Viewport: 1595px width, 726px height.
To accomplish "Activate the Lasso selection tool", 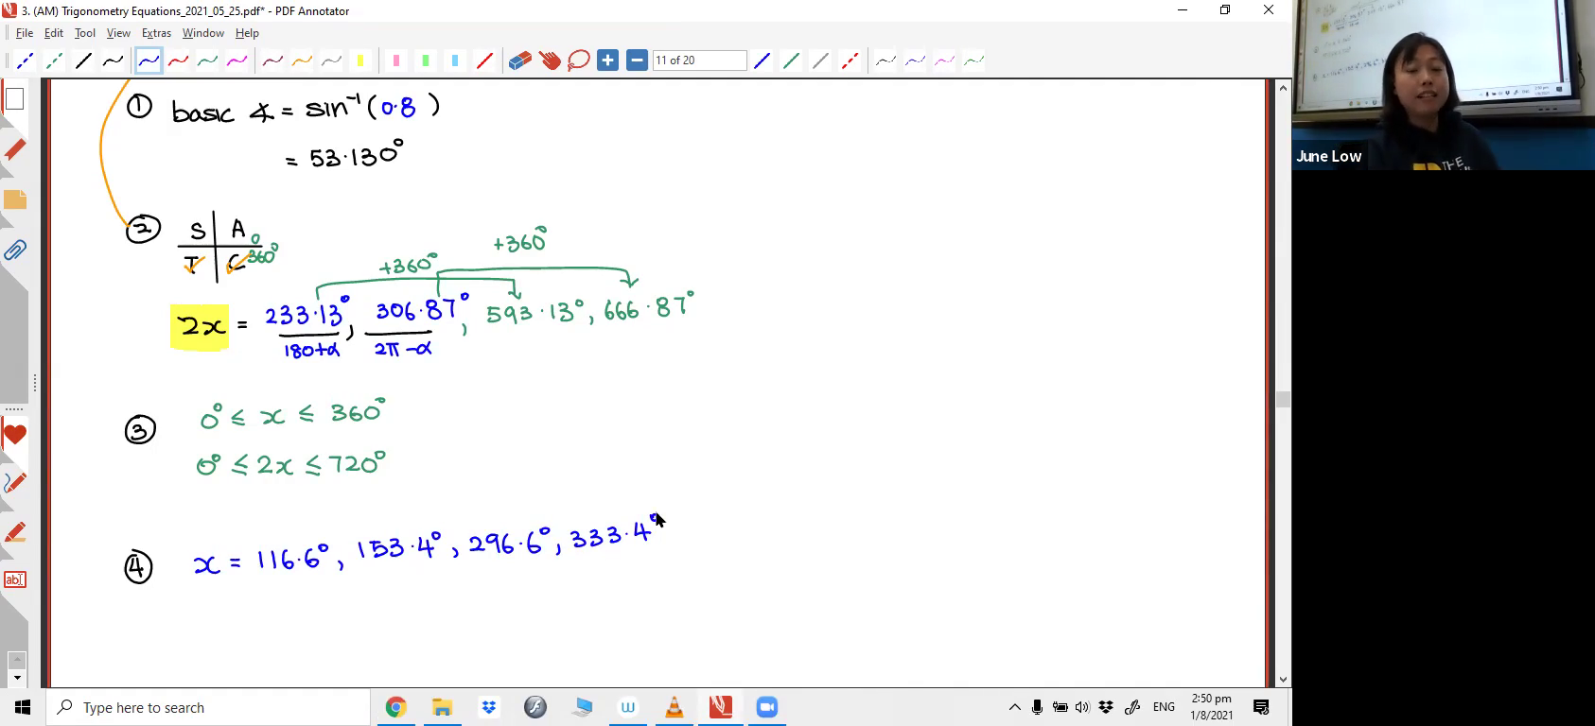I will (578, 60).
